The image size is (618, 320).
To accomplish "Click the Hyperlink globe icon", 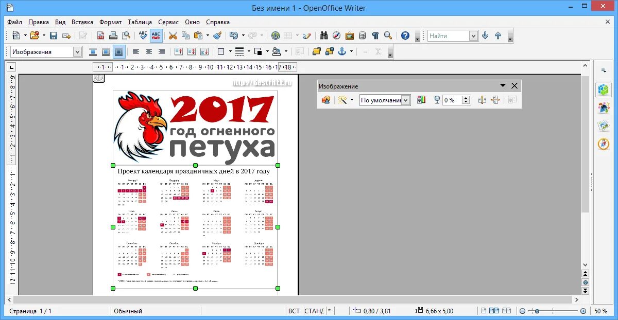I will (276, 35).
